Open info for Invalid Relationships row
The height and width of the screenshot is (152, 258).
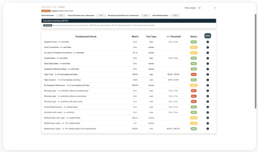click(x=207, y=107)
